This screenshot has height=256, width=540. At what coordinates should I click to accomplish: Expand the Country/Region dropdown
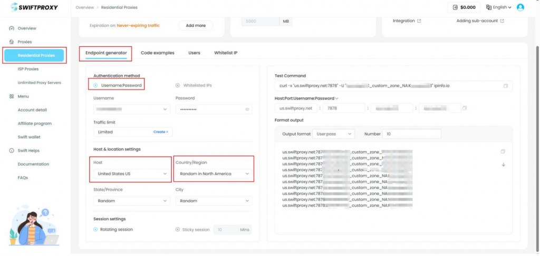click(x=214, y=173)
